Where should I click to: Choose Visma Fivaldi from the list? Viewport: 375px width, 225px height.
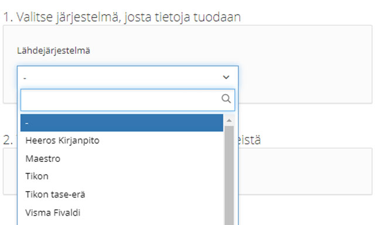click(122, 213)
